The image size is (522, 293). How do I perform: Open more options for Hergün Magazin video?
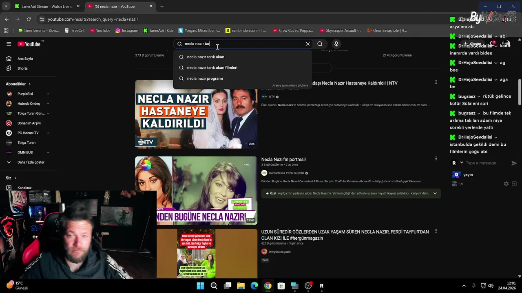point(436,231)
